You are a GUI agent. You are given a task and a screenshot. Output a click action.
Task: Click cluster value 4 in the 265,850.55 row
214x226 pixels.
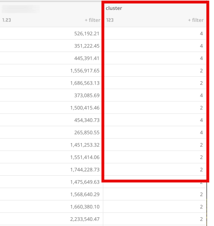(x=202, y=133)
